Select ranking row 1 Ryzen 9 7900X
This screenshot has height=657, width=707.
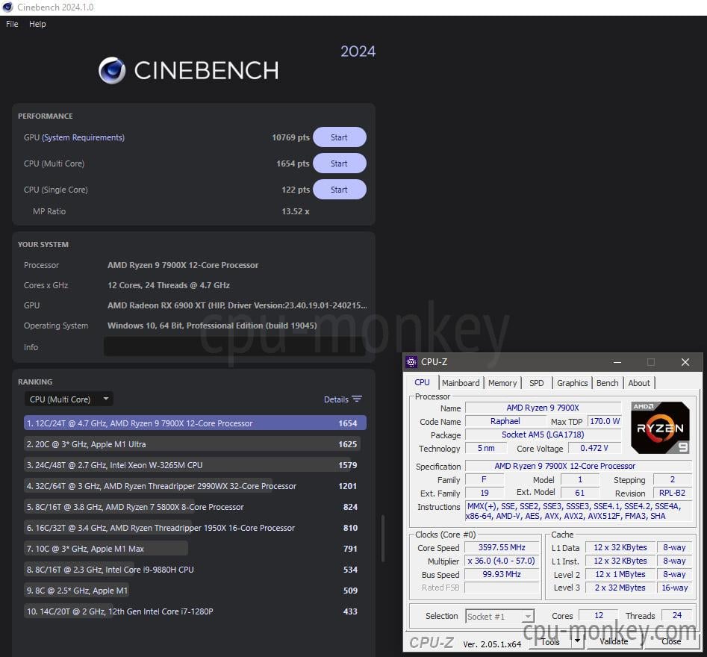(195, 423)
